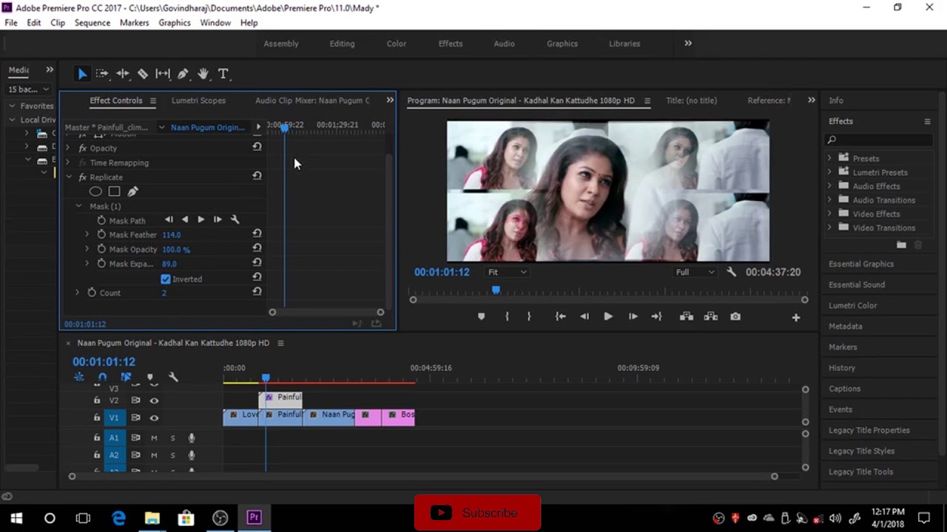Choose the free draw bezier mask pen
947x532 pixels.
(132, 191)
